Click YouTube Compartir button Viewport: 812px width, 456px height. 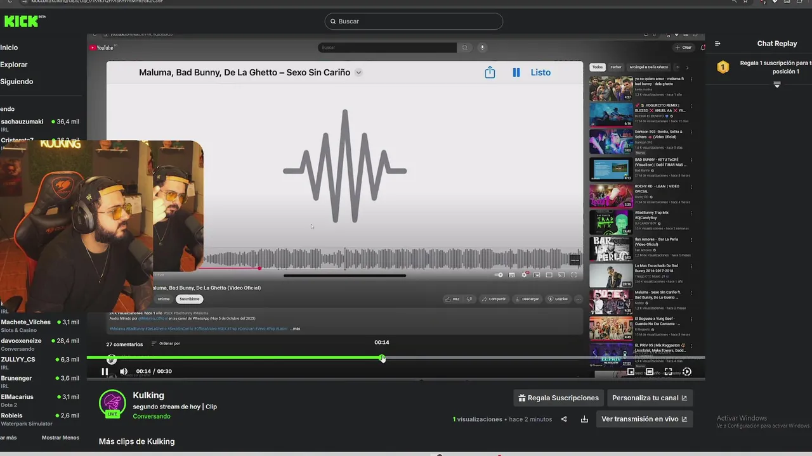[494, 299]
